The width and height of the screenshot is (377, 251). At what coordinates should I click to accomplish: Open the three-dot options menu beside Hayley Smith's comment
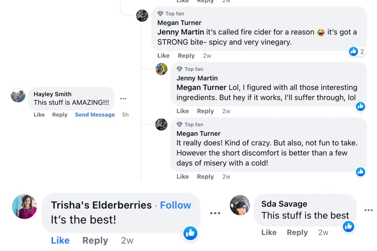123,99
